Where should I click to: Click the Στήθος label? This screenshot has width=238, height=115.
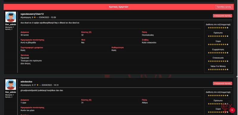click(145, 40)
